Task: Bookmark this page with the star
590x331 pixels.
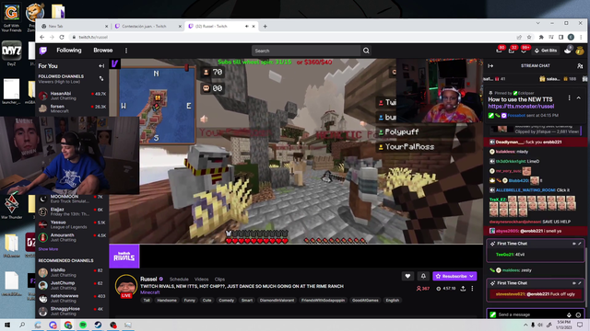Action: pyautogui.click(x=529, y=37)
